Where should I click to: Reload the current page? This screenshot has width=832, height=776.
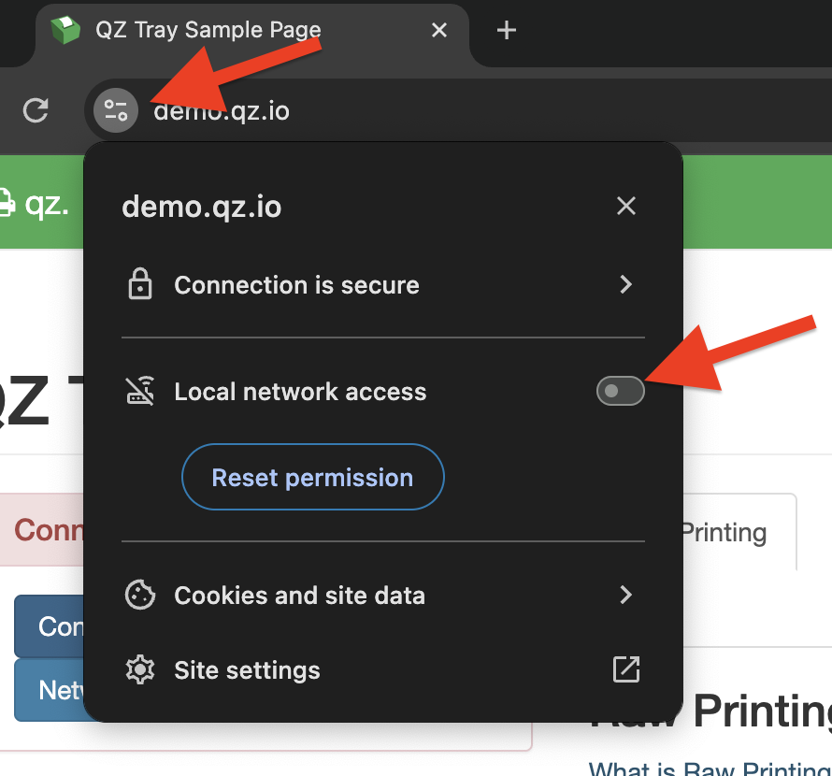[x=36, y=111]
